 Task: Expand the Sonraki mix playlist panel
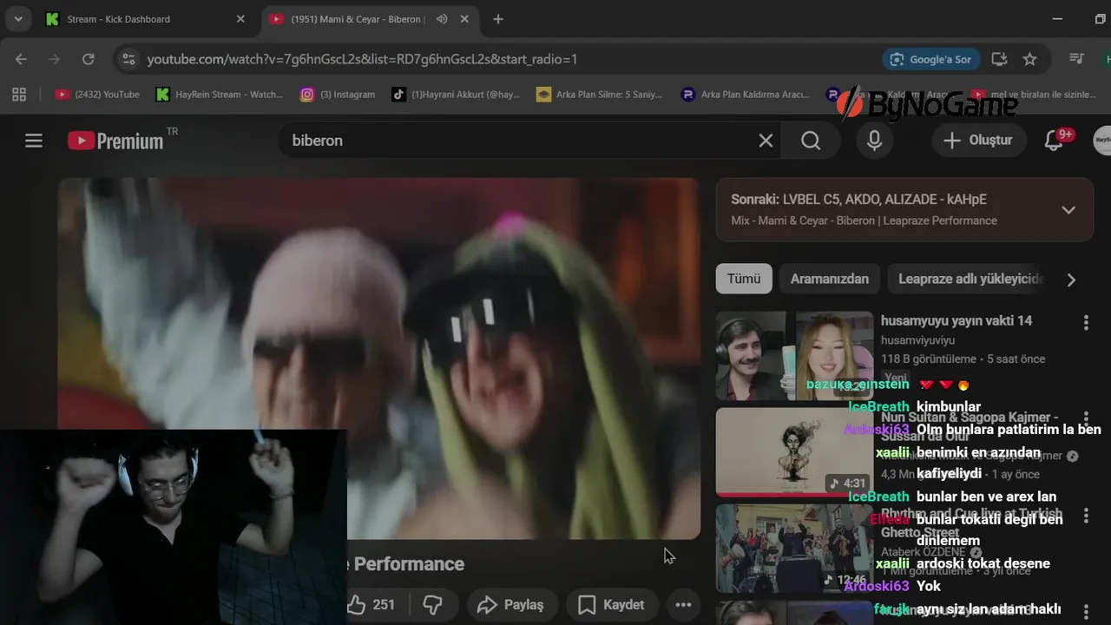point(1068,210)
